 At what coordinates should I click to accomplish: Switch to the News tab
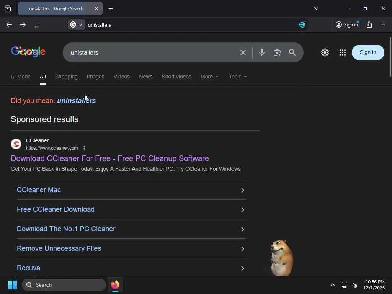pyautogui.click(x=146, y=77)
